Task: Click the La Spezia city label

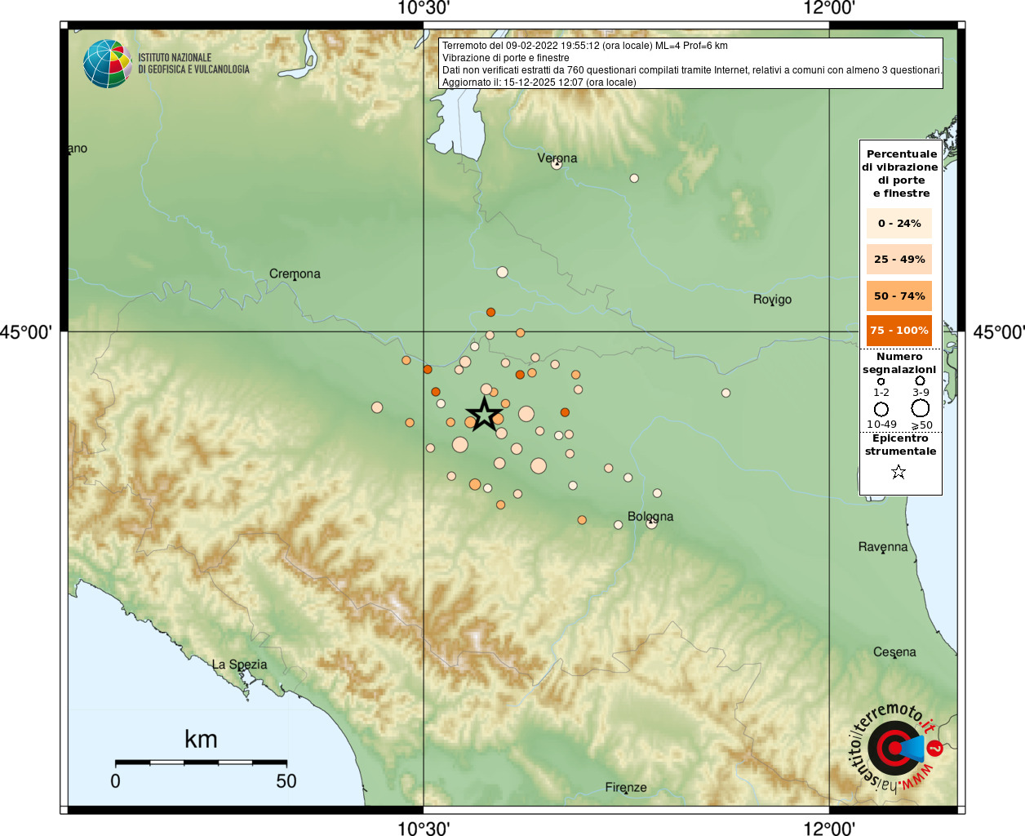Action: [239, 665]
